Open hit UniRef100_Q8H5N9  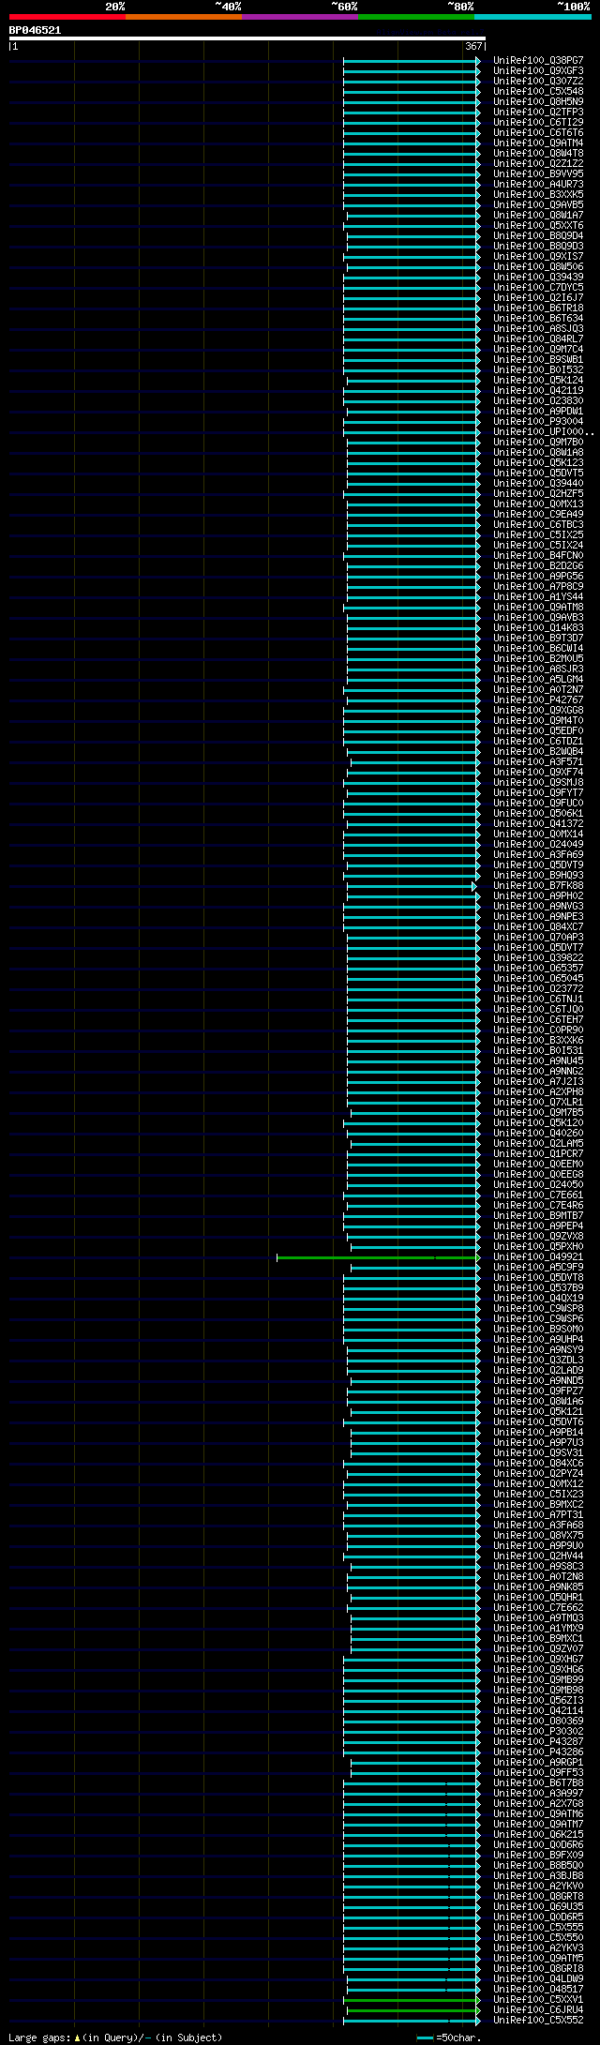538,102
